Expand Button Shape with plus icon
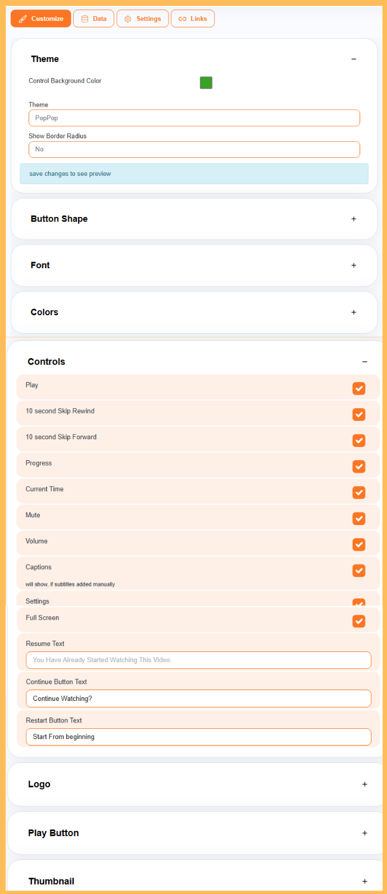The image size is (387, 894). tap(354, 219)
